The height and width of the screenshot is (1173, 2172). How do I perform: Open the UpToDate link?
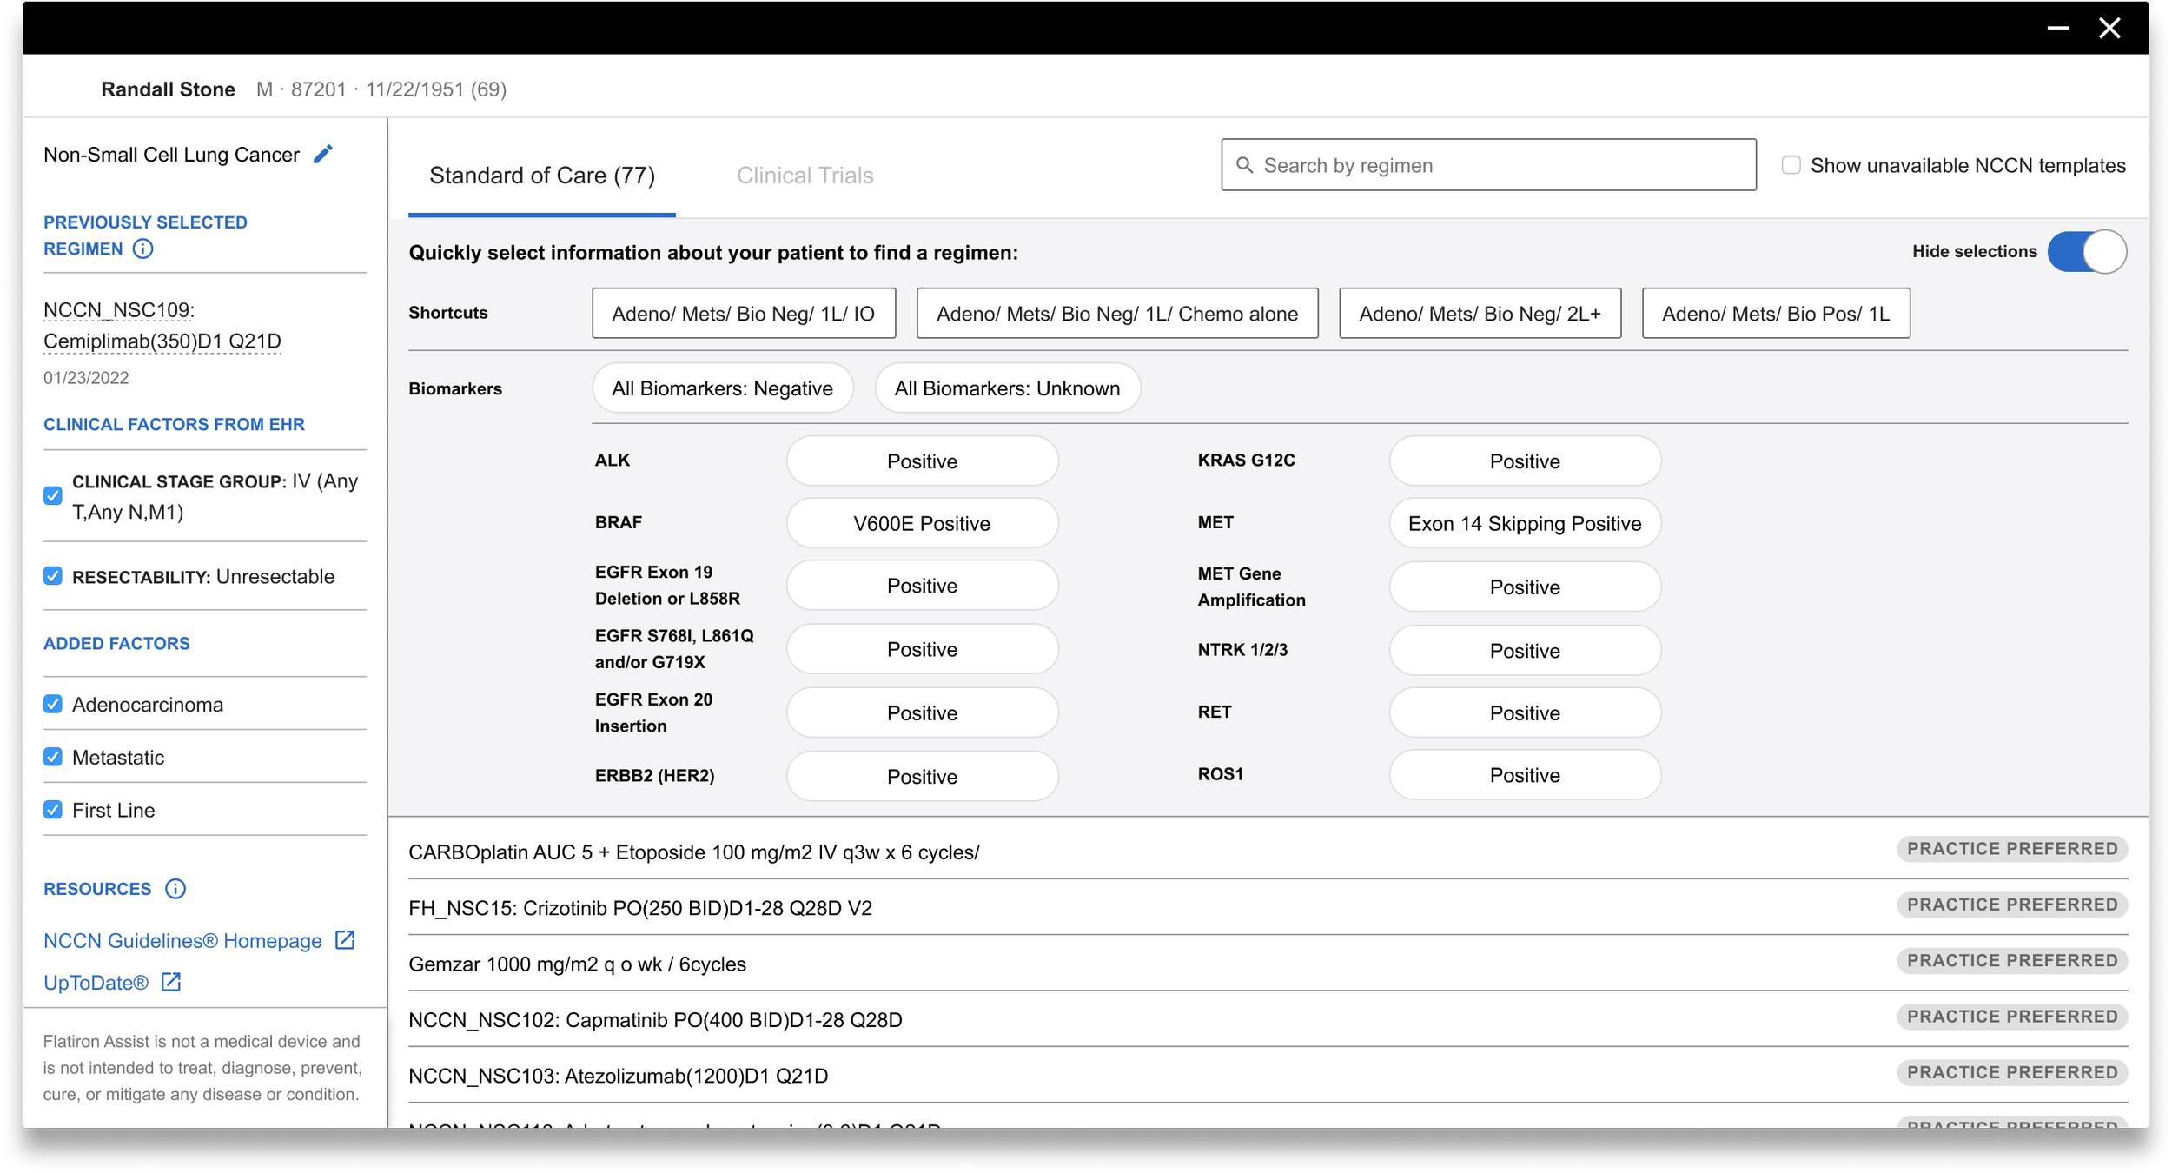click(96, 983)
